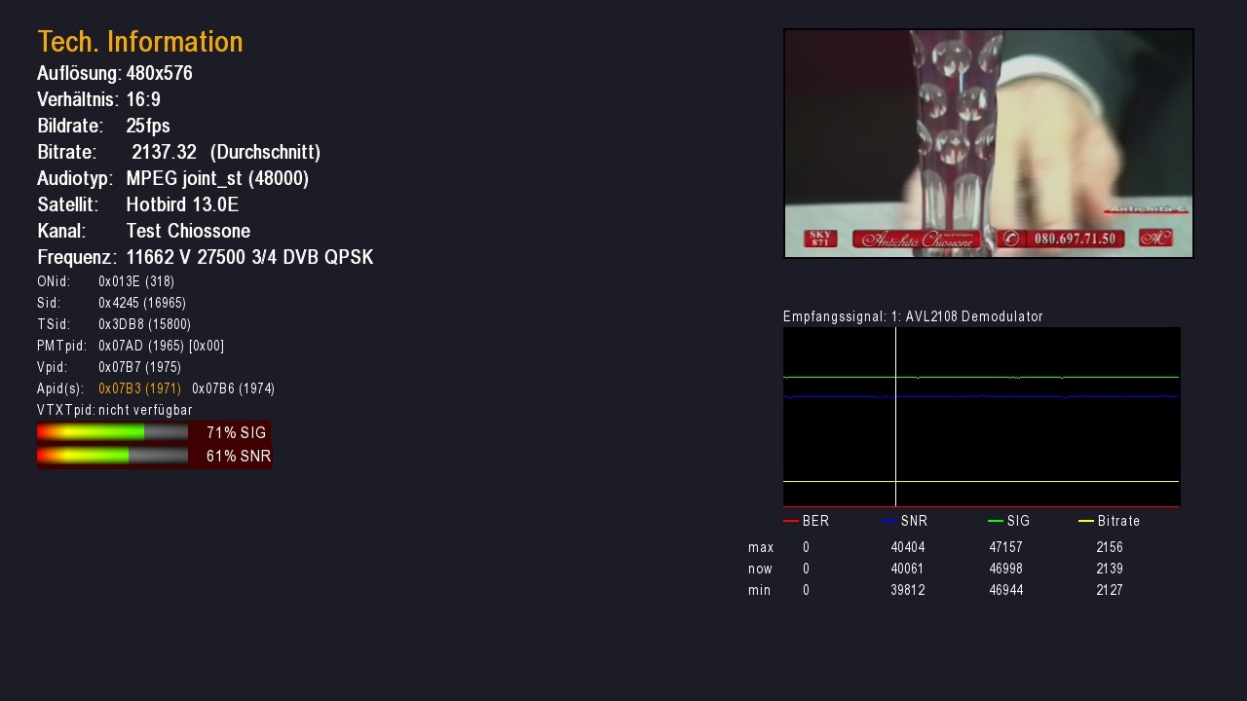Click now SNR value 40061
The width and height of the screenshot is (1247, 701).
click(x=907, y=569)
